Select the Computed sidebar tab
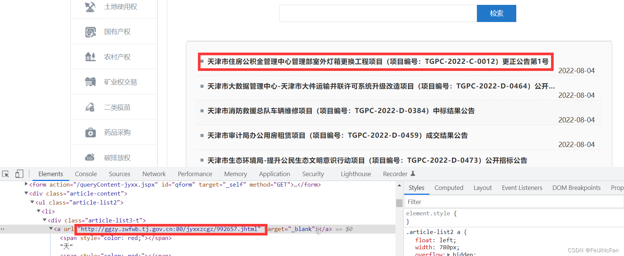 [x=449, y=188]
